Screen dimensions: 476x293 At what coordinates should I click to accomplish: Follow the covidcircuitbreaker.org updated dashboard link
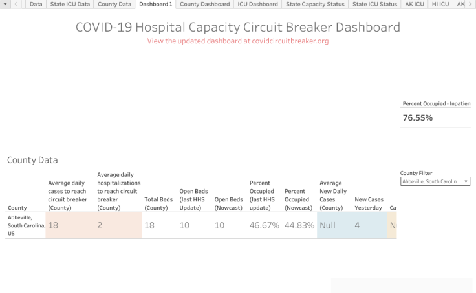click(237, 41)
